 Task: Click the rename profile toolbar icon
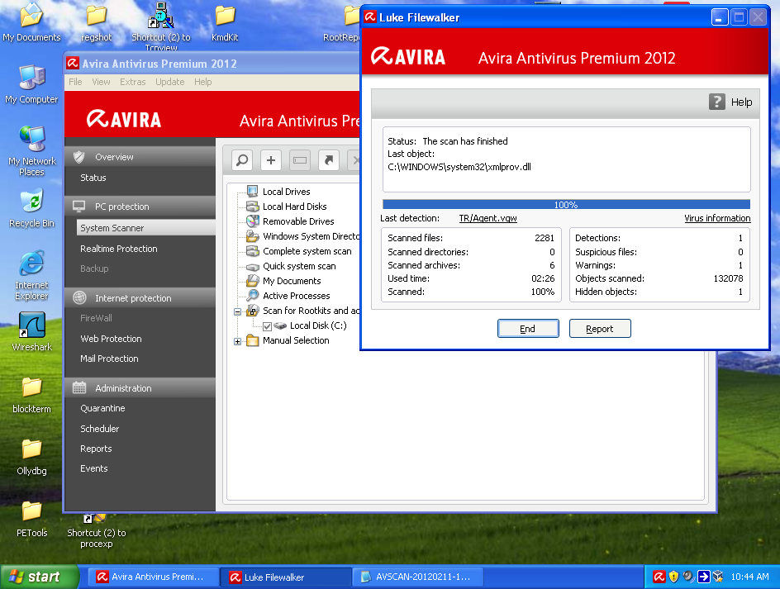pos(299,160)
